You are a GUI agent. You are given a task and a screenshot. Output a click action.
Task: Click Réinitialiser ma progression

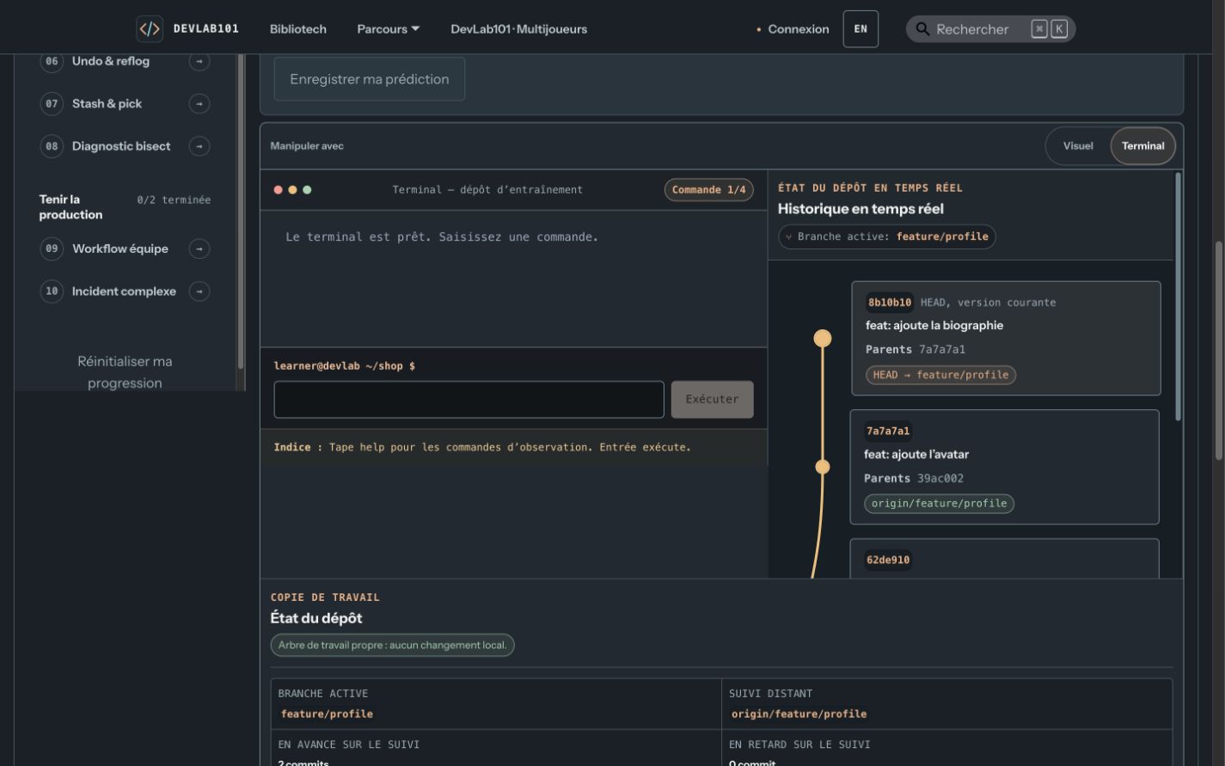[125, 372]
